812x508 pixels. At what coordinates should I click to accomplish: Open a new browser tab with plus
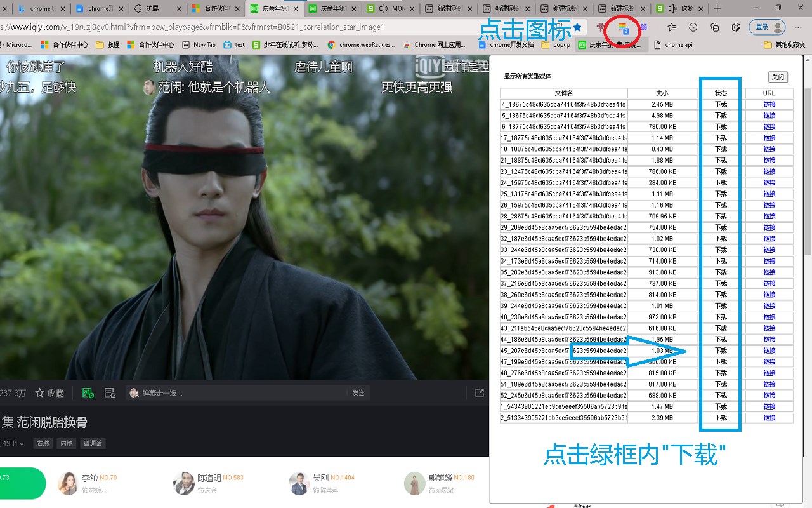click(x=717, y=8)
